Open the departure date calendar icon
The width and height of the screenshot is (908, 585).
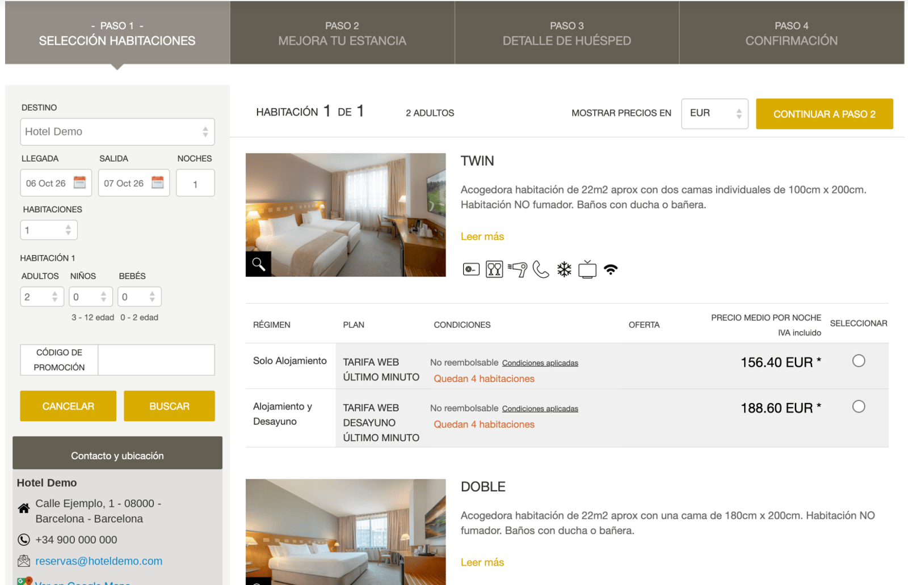pyautogui.click(x=158, y=183)
